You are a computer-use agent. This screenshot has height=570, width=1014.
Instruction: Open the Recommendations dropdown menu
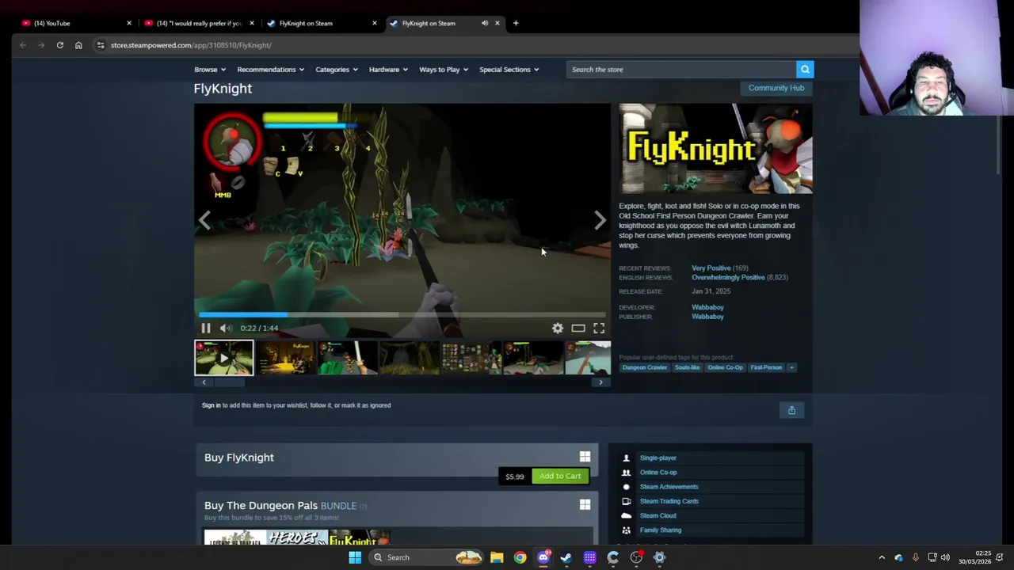(271, 70)
